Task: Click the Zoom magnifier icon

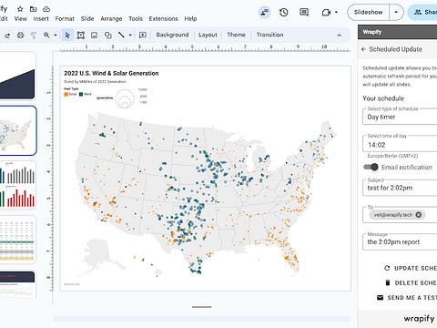Action: click(46, 36)
